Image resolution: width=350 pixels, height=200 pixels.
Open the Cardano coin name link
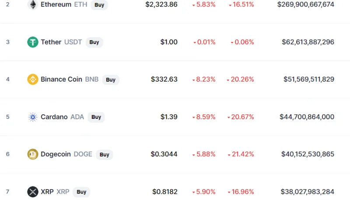(54, 117)
